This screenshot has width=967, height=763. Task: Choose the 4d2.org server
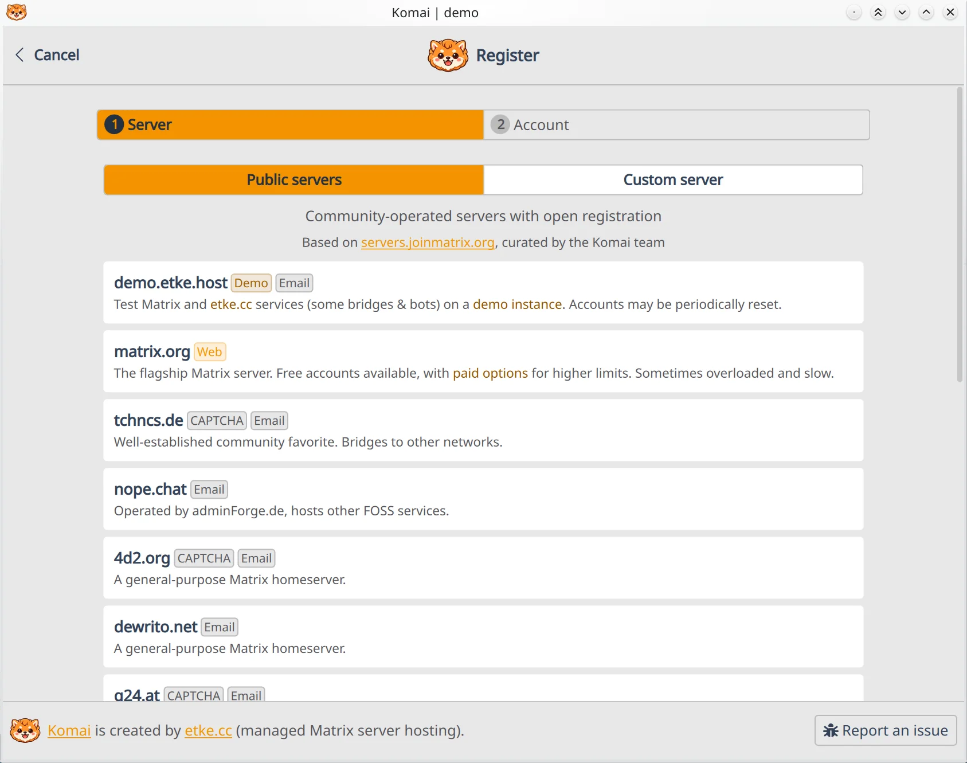(x=483, y=568)
